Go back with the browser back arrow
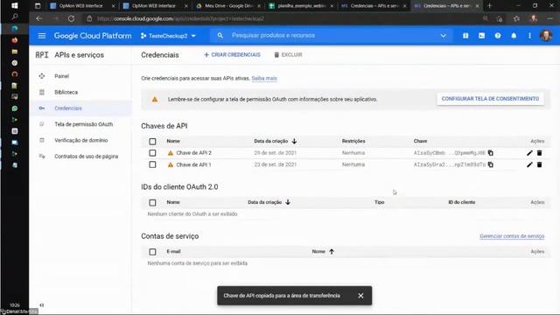This screenshot has height=315, width=560. (x=38, y=18)
